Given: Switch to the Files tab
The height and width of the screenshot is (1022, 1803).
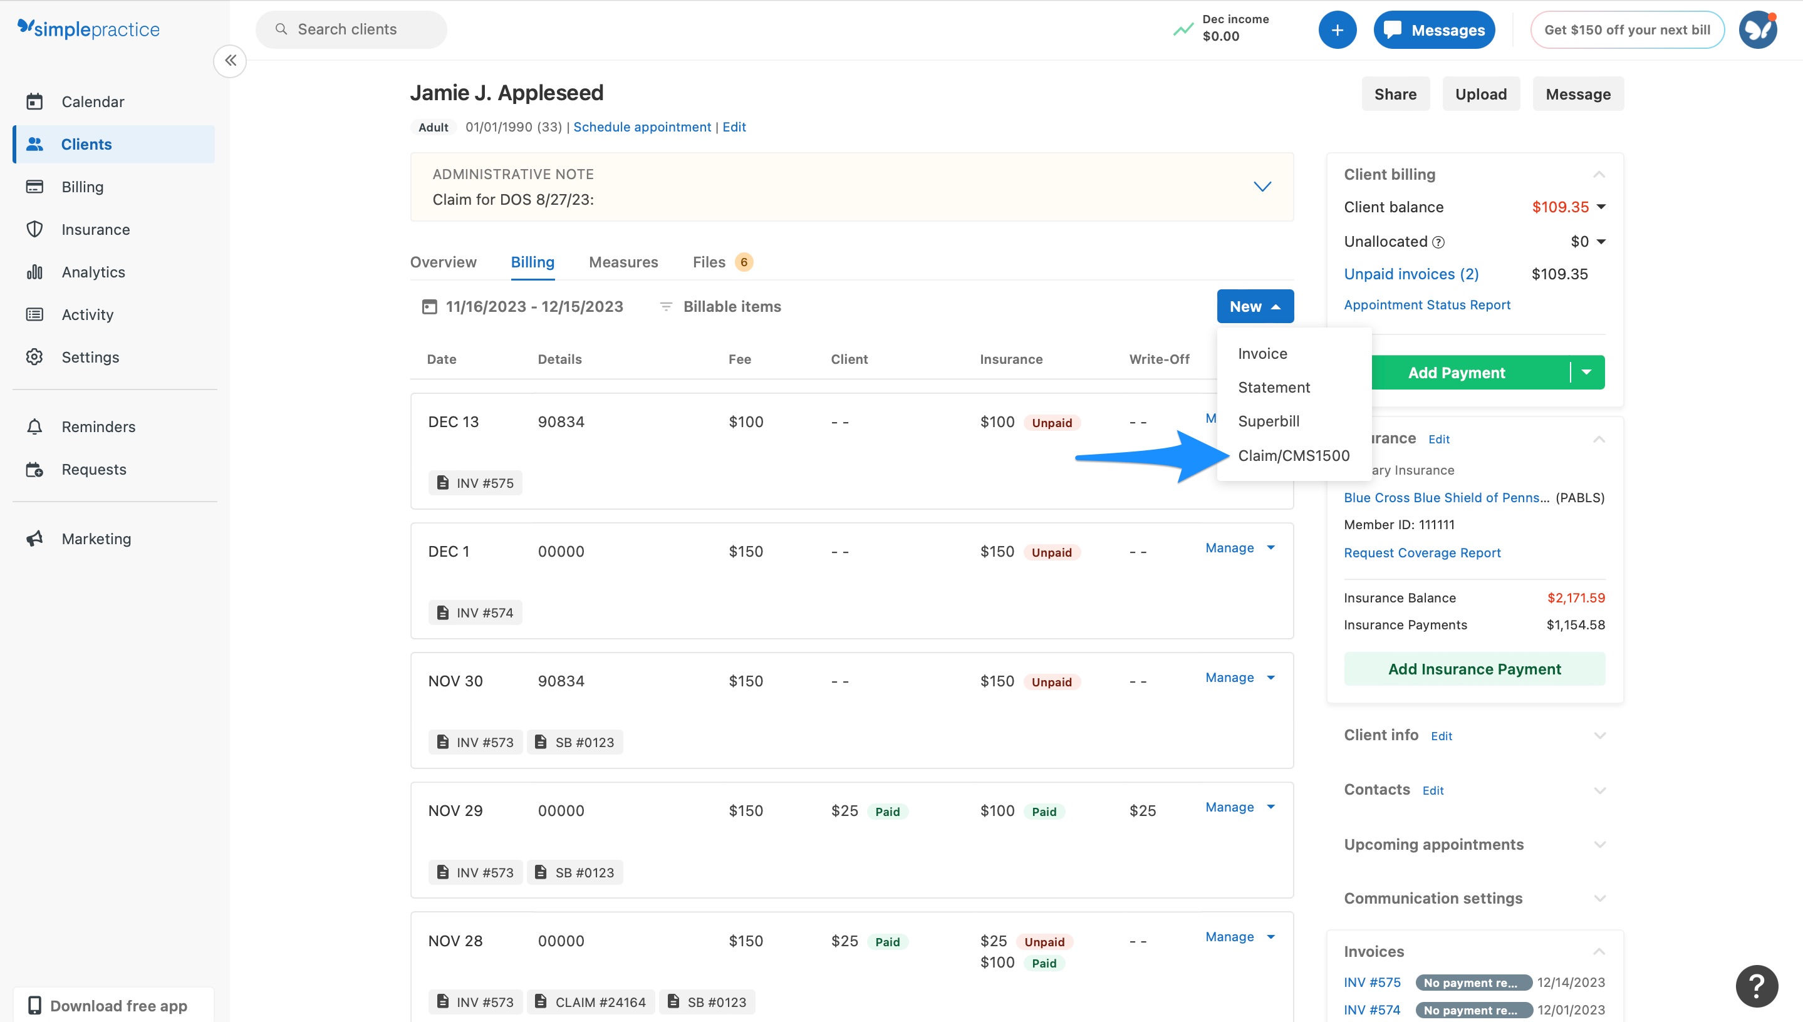Looking at the screenshot, I should pos(722,262).
